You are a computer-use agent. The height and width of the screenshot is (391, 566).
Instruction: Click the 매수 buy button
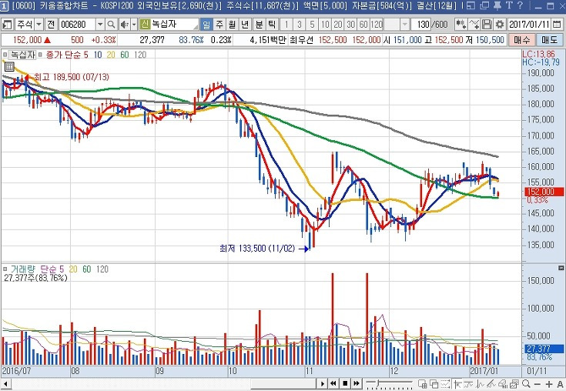[521, 40]
